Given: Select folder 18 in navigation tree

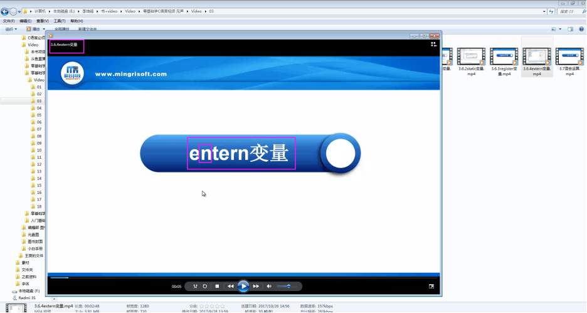Looking at the screenshot, I should coord(39,206).
